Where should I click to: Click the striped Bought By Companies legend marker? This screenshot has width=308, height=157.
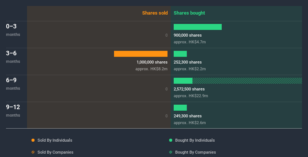171,152
